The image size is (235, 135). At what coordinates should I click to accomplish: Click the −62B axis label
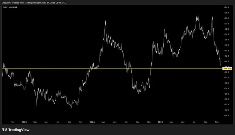226,110
